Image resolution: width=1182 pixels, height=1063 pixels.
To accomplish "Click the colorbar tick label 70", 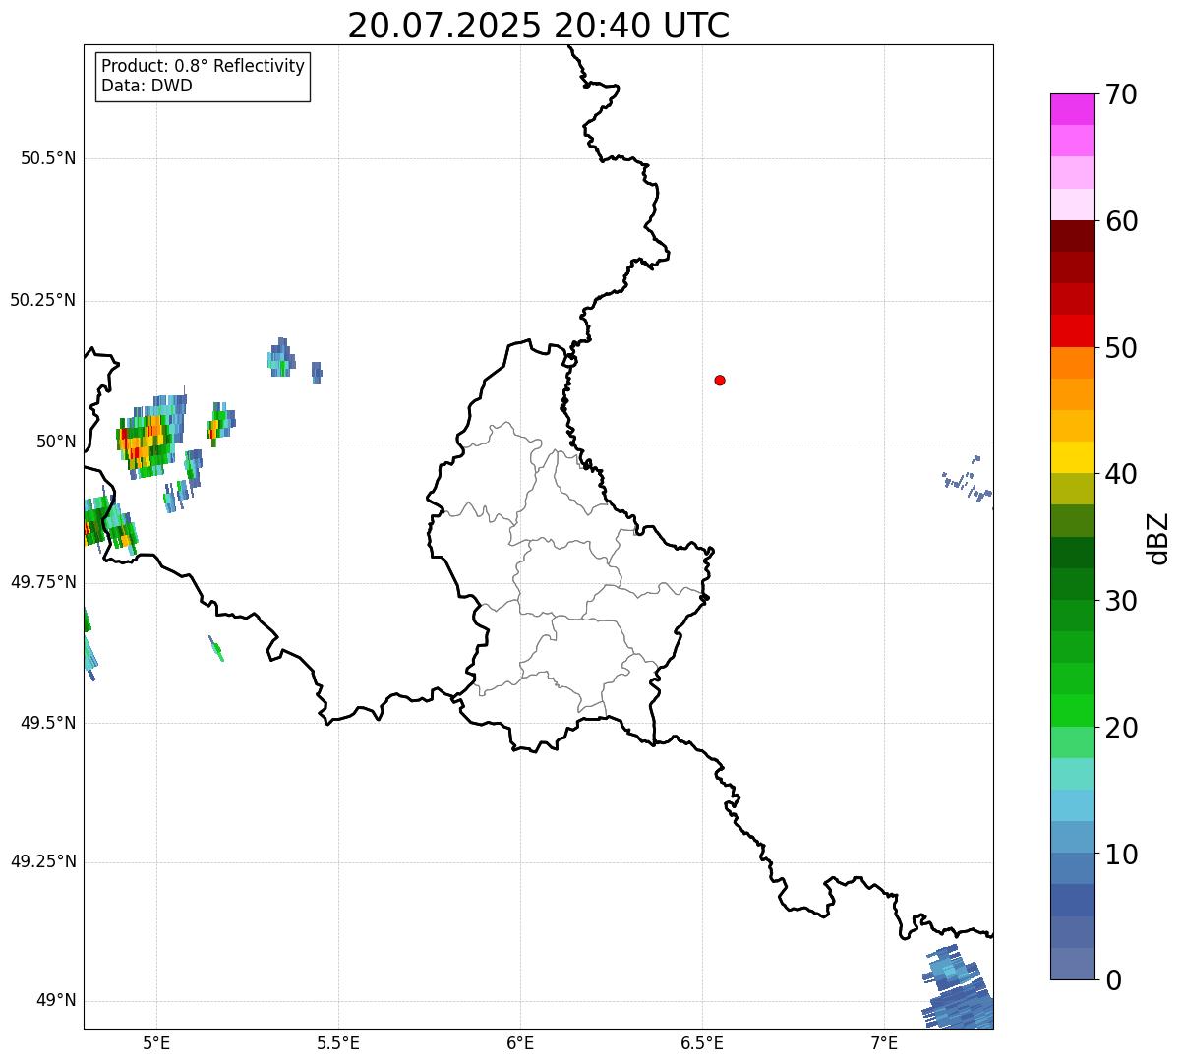I will click(1121, 94).
